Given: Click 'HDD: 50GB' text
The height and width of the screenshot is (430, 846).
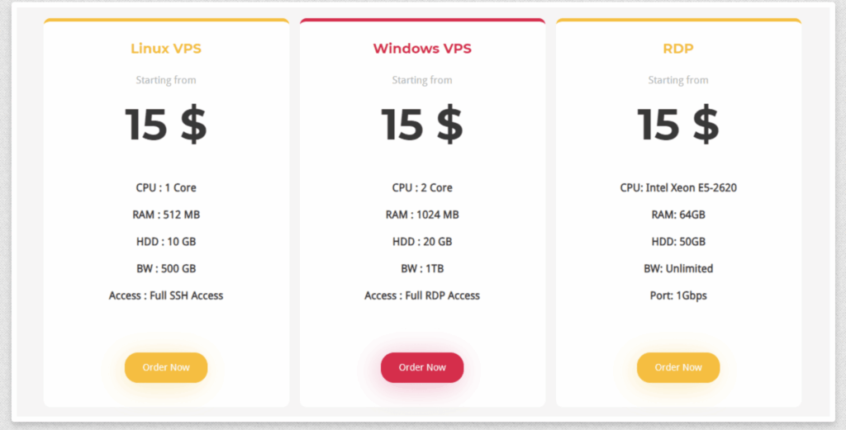Looking at the screenshot, I should click(x=678, y=242).
